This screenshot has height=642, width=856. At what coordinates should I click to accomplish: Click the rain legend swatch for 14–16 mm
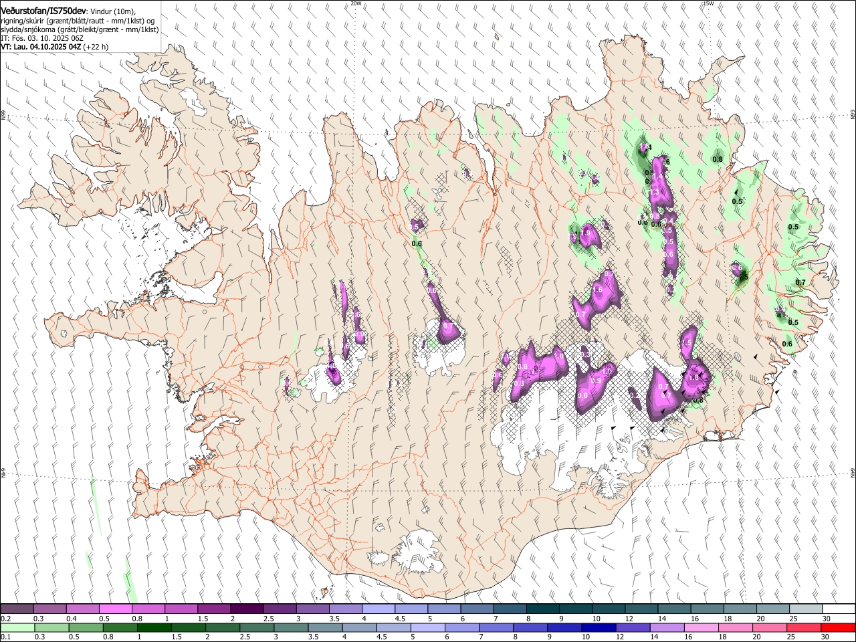(x=666, y=627)
